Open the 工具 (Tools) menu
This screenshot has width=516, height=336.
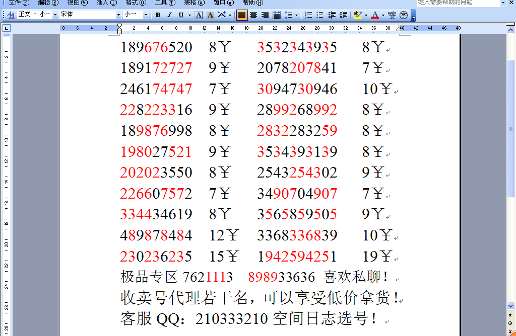(x=165, y=3)
